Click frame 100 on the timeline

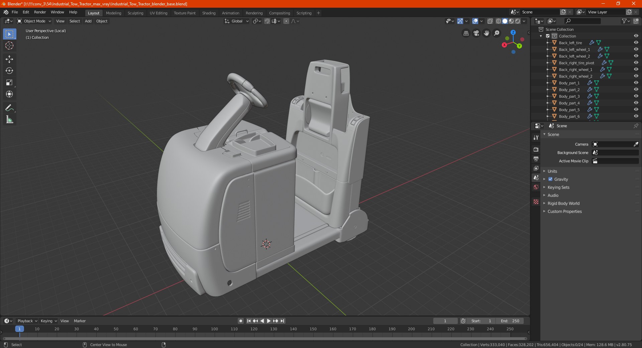pyautogui.click(x=214, y=329)
